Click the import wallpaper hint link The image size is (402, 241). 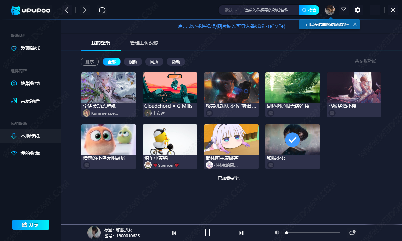point(231,26)
